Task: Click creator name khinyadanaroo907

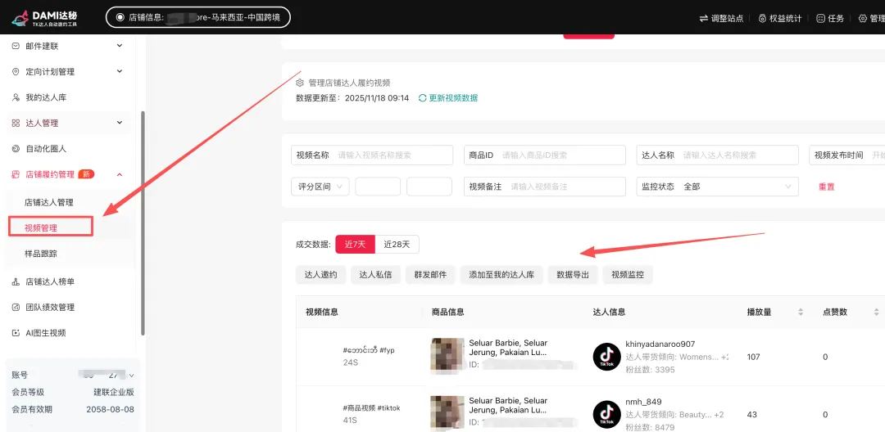Action: [x=660, y=344]
